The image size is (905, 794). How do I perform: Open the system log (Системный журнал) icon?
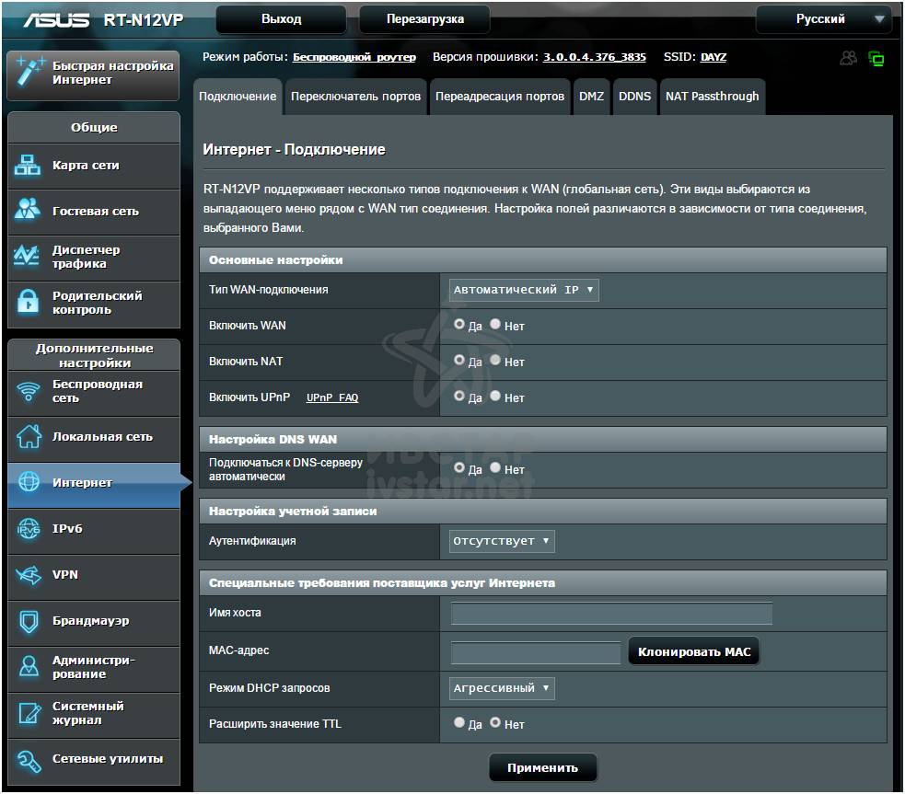click(x=29, y=713)
